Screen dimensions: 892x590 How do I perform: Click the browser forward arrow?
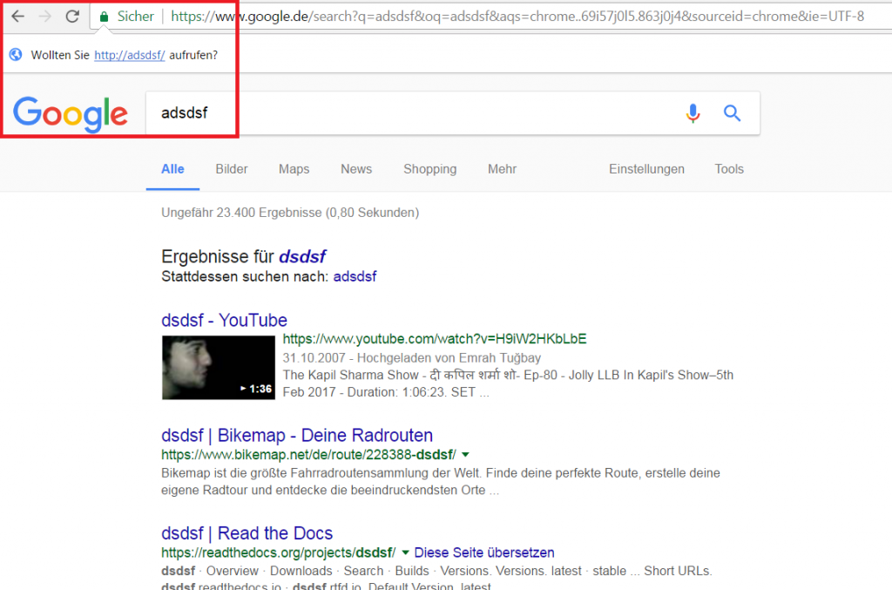click(x=45, y=16)
